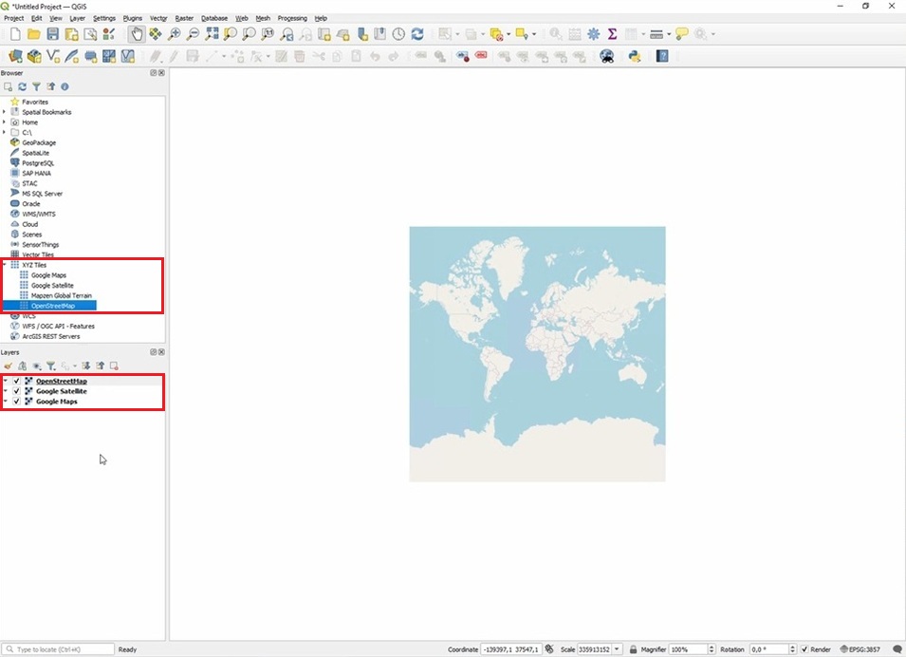Click the Open Project folder icon

click(34, 34)
